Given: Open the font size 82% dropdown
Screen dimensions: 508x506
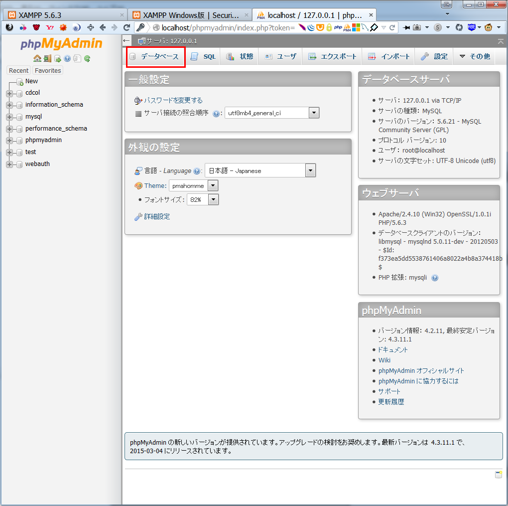Looking at the screenshot, I should 213,199.
